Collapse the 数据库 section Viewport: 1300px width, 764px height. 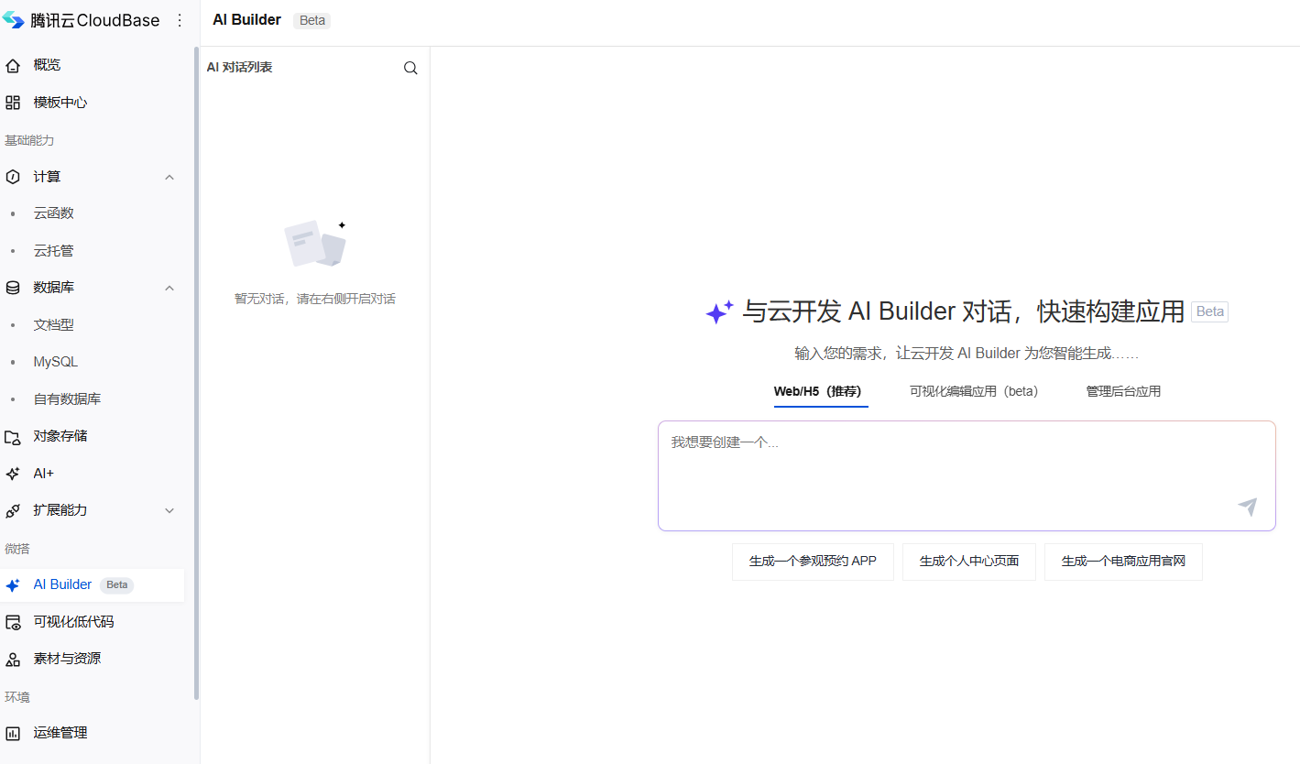tap(169, 287)
